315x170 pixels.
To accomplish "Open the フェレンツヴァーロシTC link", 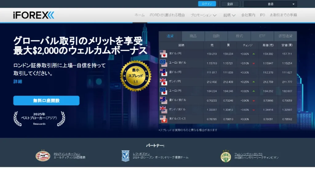I will 248,154.
